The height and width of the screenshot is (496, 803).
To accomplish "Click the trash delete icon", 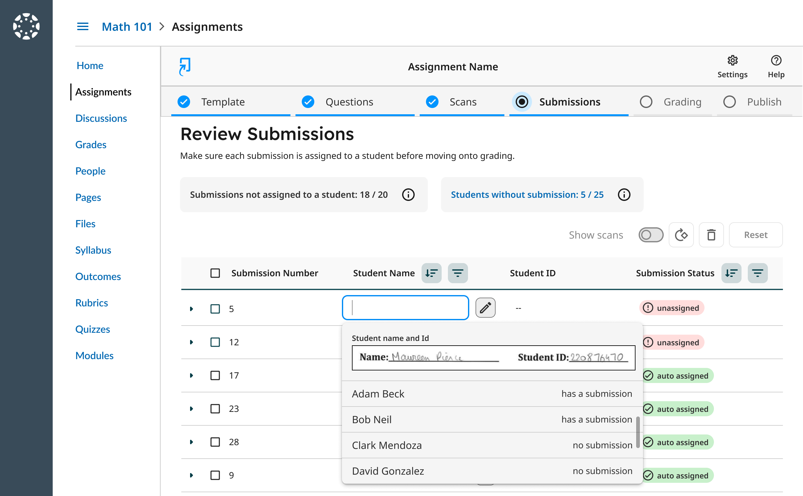I will point(711,235).
